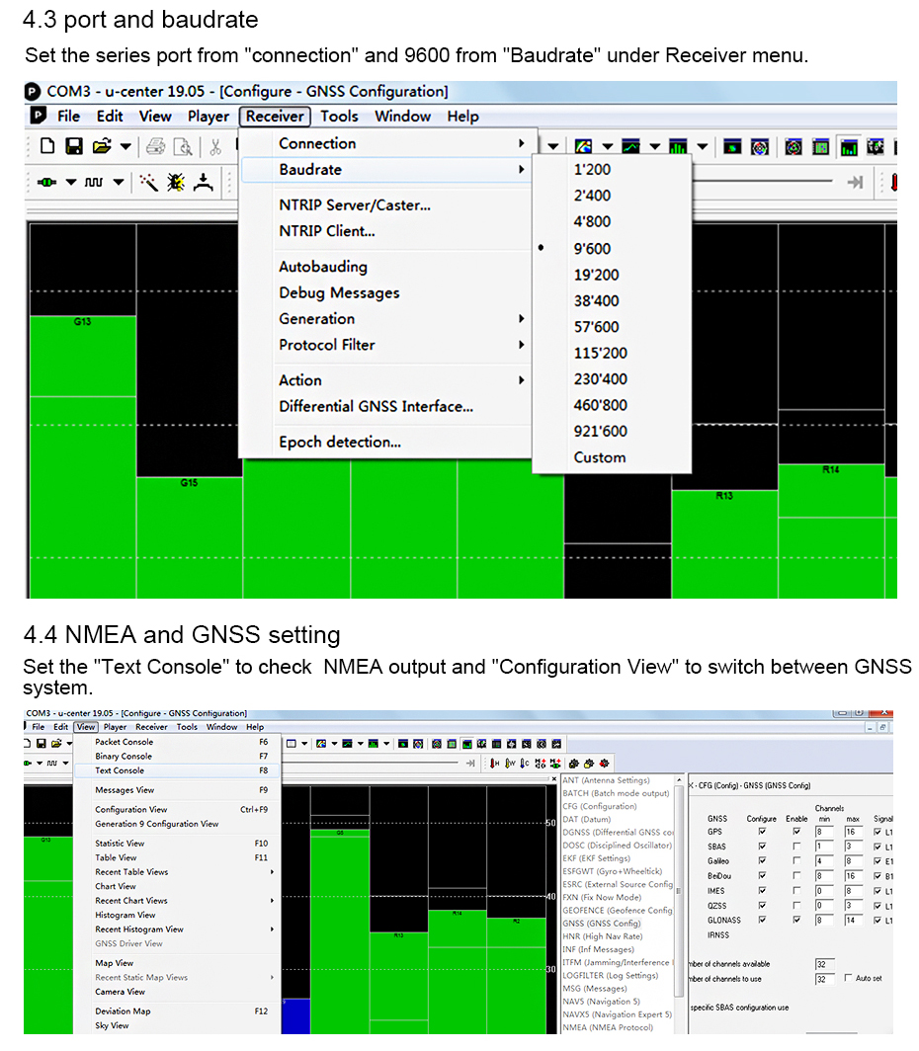This screenshot has width=919, height=1051.
Task: Open the Tools menu
Action: point(339,117)
